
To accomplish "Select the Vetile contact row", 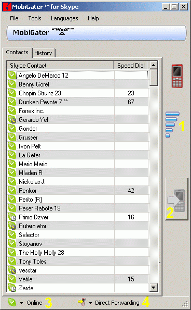I will (x=77, y=279).
